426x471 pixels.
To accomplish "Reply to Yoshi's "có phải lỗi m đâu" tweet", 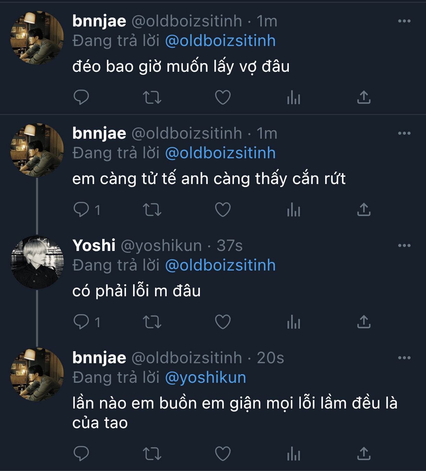I will [81, 322].
